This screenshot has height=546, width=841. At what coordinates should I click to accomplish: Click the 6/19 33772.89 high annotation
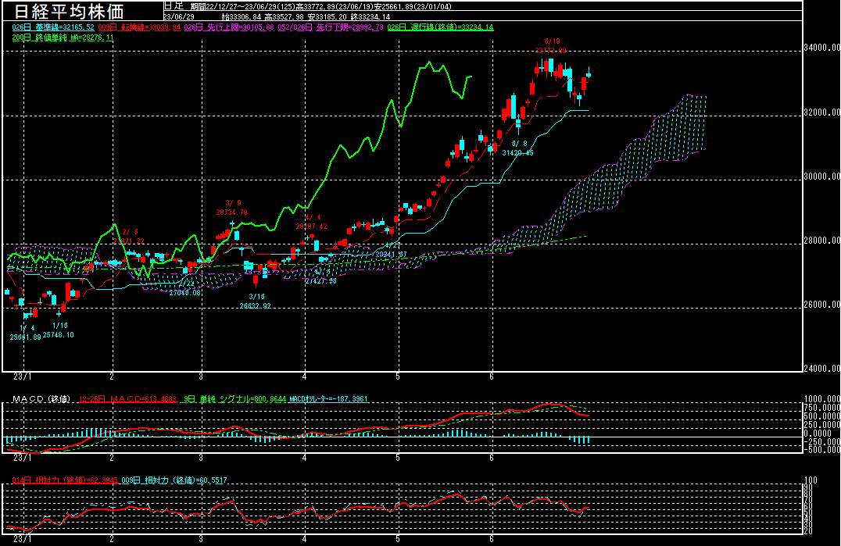click(x=551, y=46)
